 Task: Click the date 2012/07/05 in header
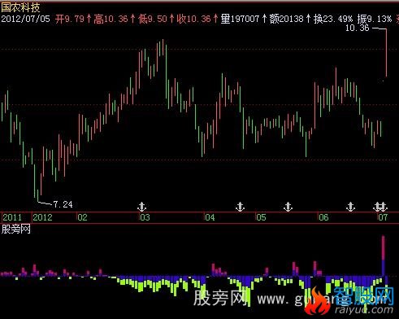pyautogui.click(x=26, y=19)
